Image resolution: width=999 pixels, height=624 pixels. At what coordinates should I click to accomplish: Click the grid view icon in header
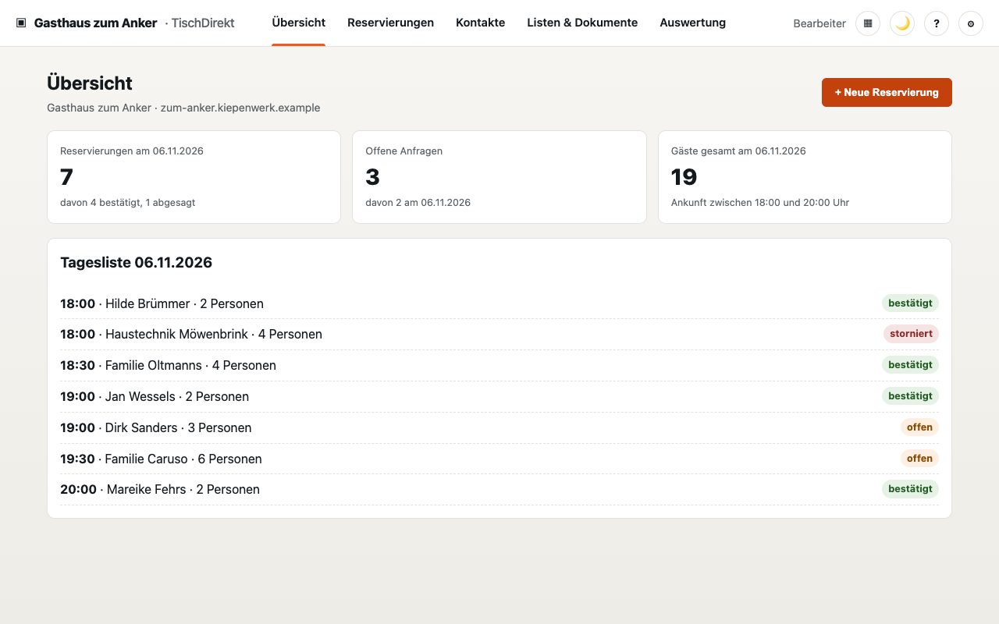868,23
